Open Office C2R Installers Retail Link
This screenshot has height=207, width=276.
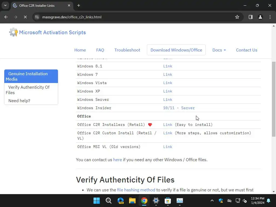point(168,125)
